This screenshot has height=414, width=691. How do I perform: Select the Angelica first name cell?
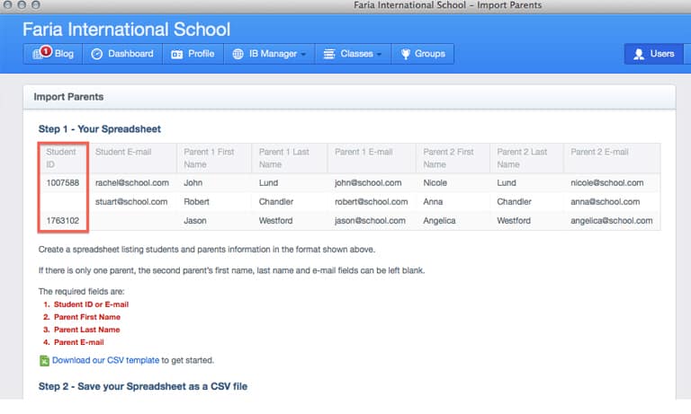[x=439, y=221]
